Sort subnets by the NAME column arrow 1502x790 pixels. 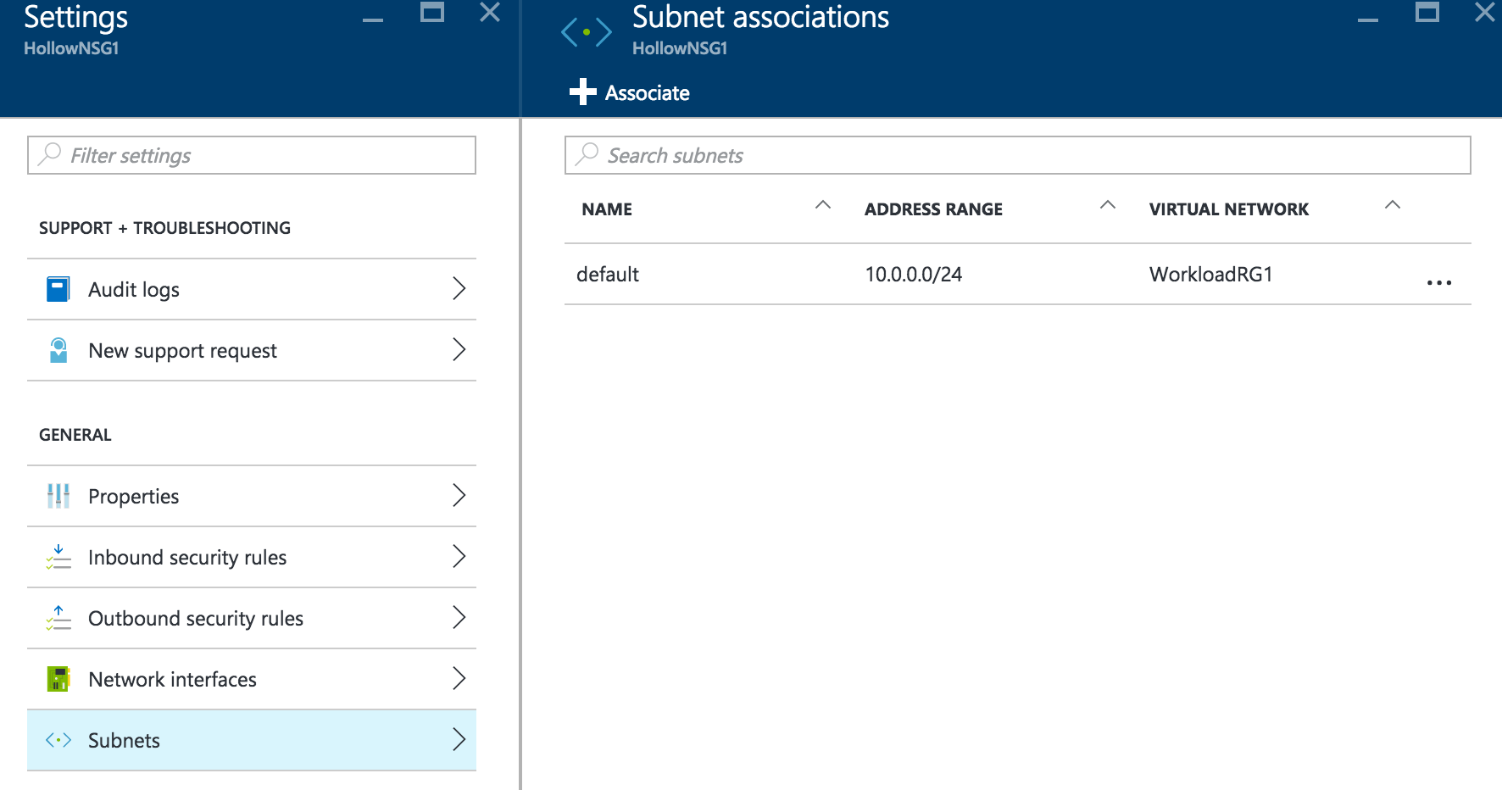(x=822, y=205)
